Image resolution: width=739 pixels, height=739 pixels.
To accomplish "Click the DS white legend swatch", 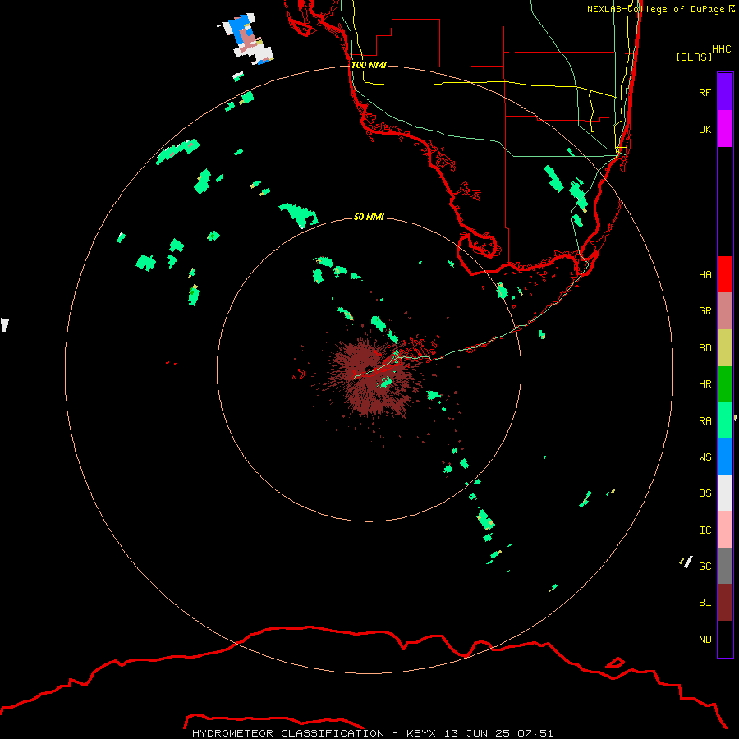I will point(725,493).
